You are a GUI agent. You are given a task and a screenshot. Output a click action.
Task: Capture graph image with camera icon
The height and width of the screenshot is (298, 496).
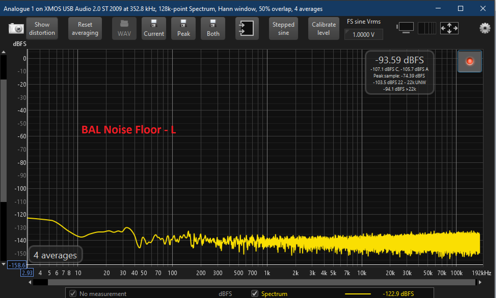tap(16, 28)
